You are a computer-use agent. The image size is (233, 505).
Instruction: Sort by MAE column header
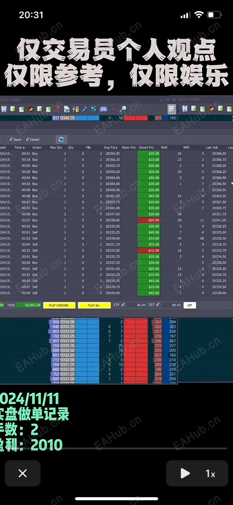[164, 147]
